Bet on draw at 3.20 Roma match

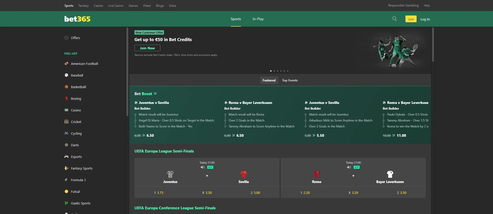coord(353,193)
